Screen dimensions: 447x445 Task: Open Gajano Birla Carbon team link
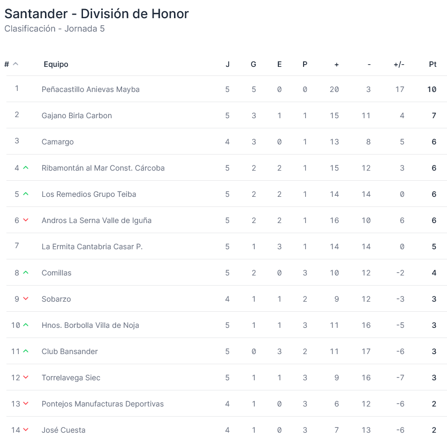[77, 116]
